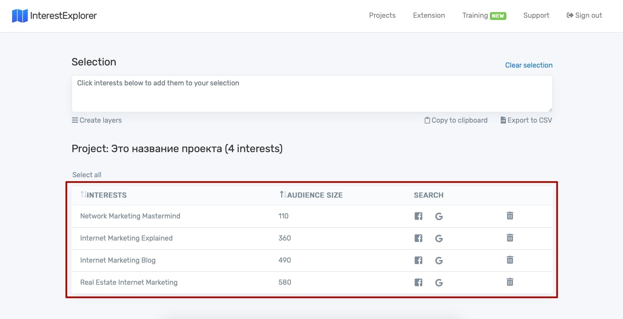Click Google icon for Internet Marketing Blog
Viewport: 623px width, 319px height.
tap(439, 260)
